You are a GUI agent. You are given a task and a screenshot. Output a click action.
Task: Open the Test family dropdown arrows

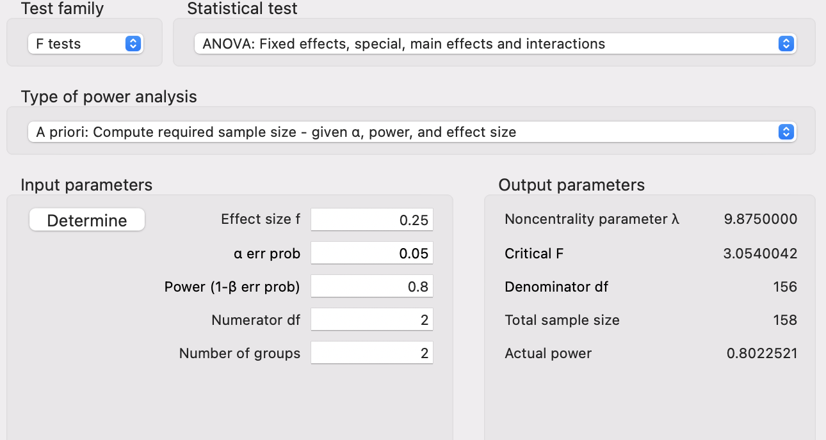point(133,44)
